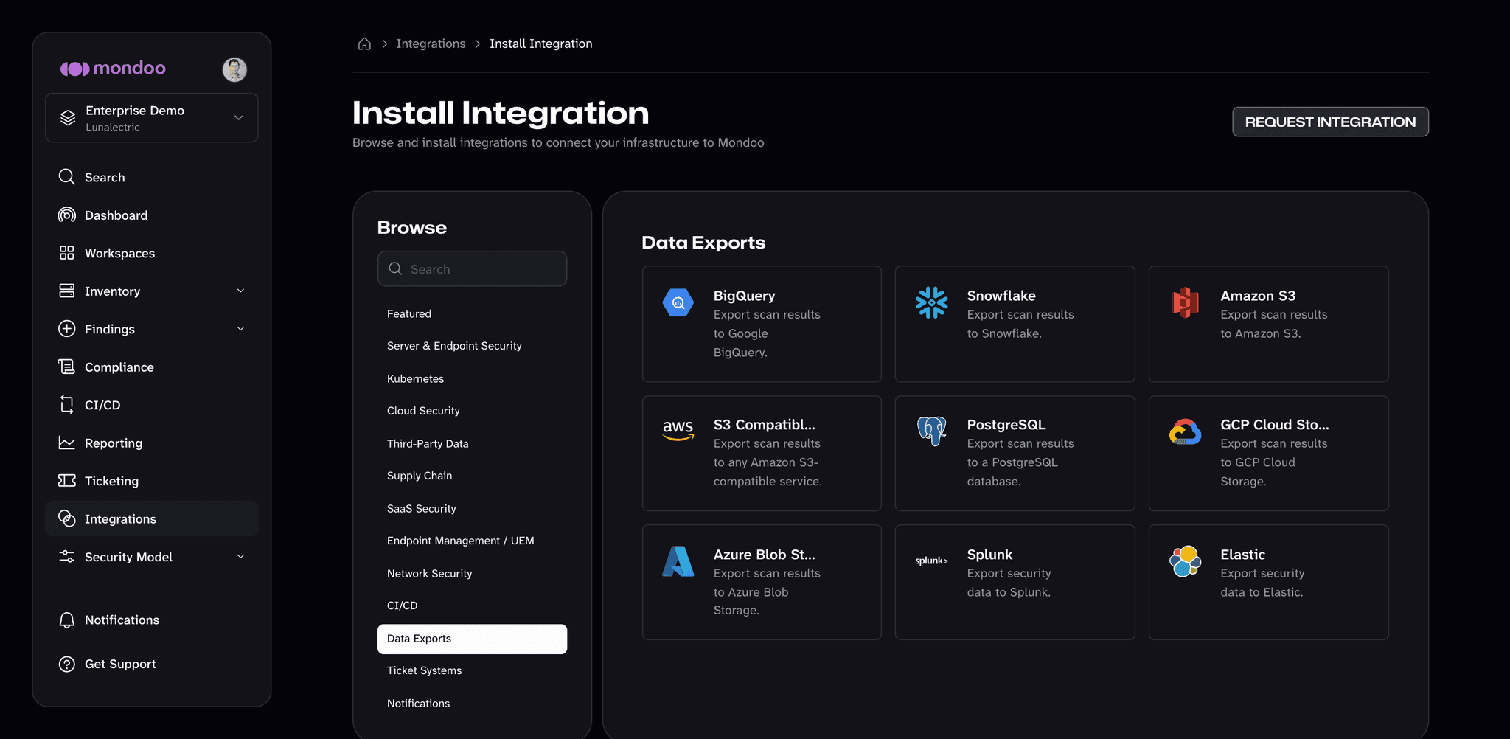The height and width of the screenshot is (739, 1510).
Task: Click the Integrations icon in sidebar
Action: (66, 518)
